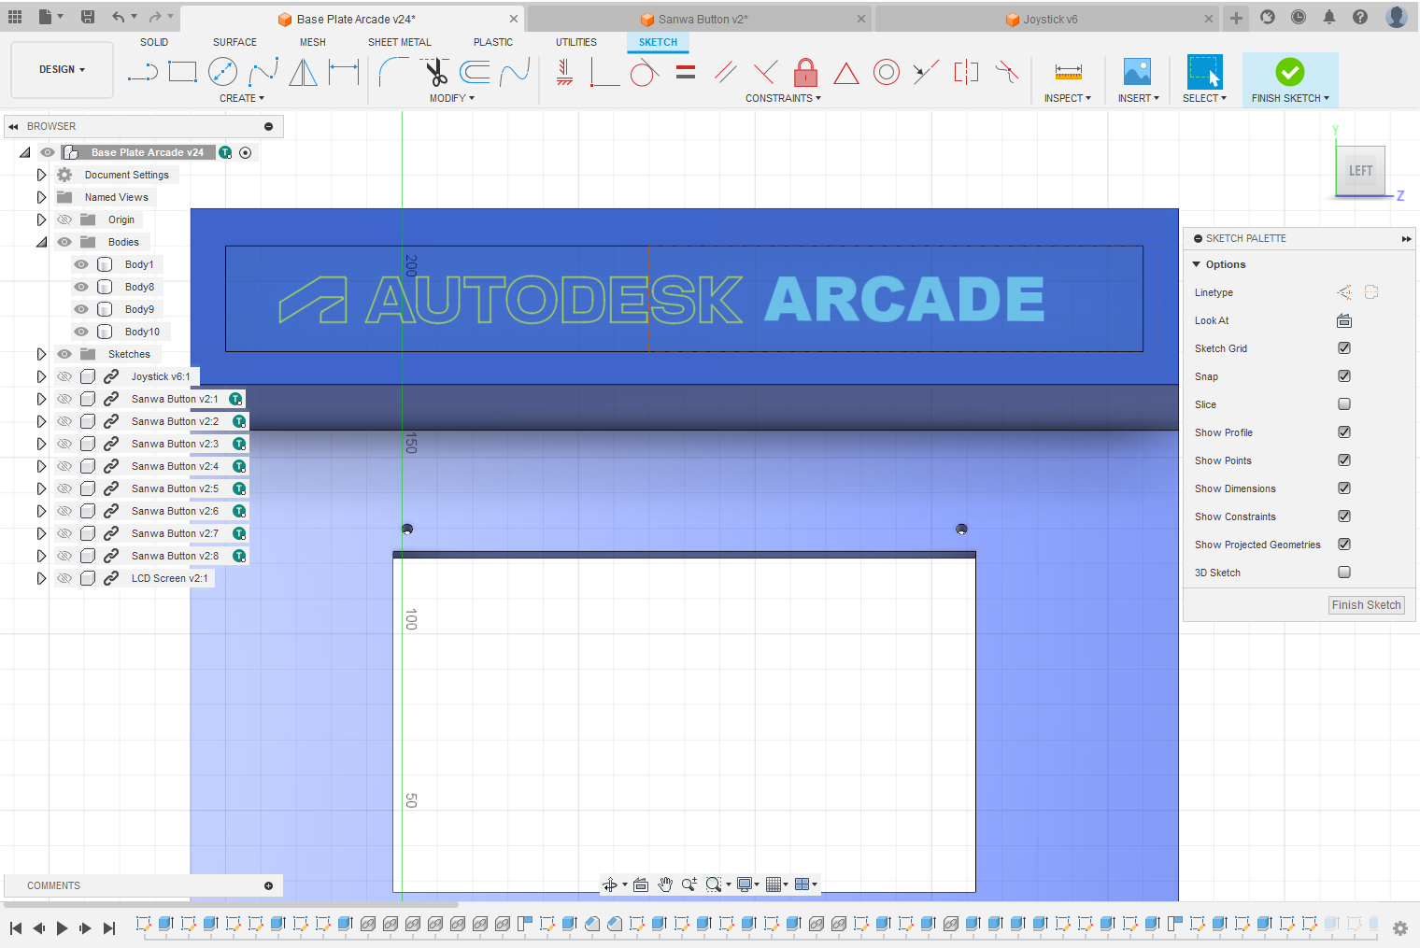Select the Concentric constraint

[886, 71]
